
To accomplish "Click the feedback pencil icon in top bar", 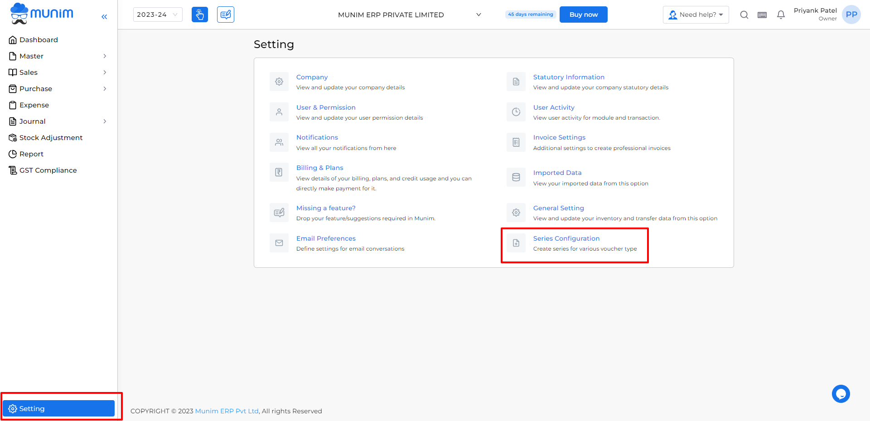I will point(226,15).
